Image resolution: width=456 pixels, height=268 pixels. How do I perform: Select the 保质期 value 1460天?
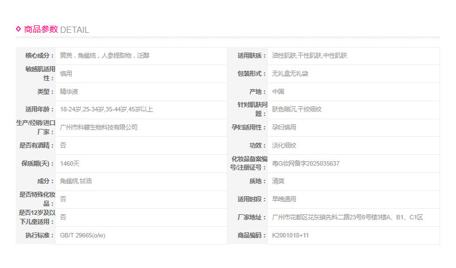point(70,163)
